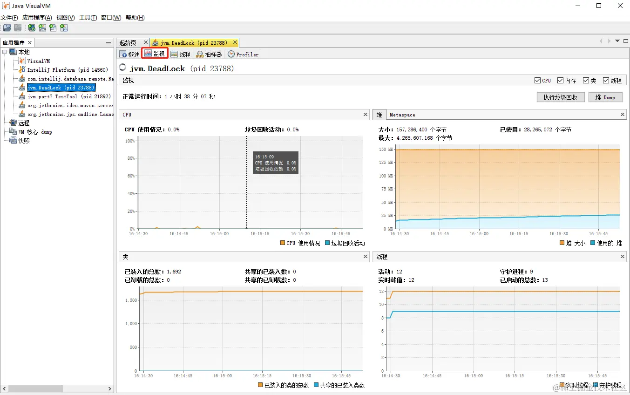Open the 窗口(W) menu

(111, 18)
